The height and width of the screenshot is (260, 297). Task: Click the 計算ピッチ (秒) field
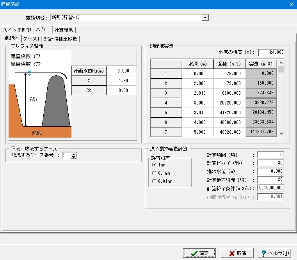tap(270, 163)
